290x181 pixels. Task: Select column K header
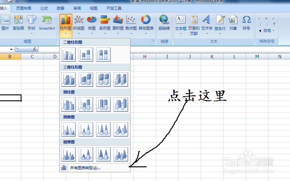(x=212, y=57)
